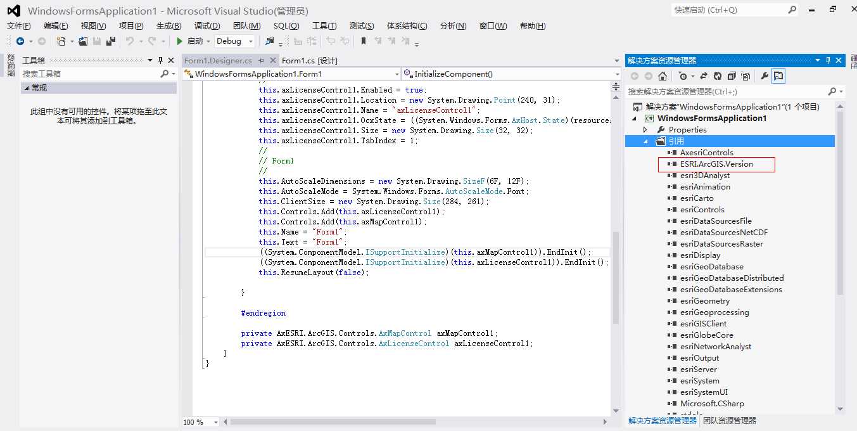Click the magnifier in toolbox search box
857x431 pixels.
(164, 74)
